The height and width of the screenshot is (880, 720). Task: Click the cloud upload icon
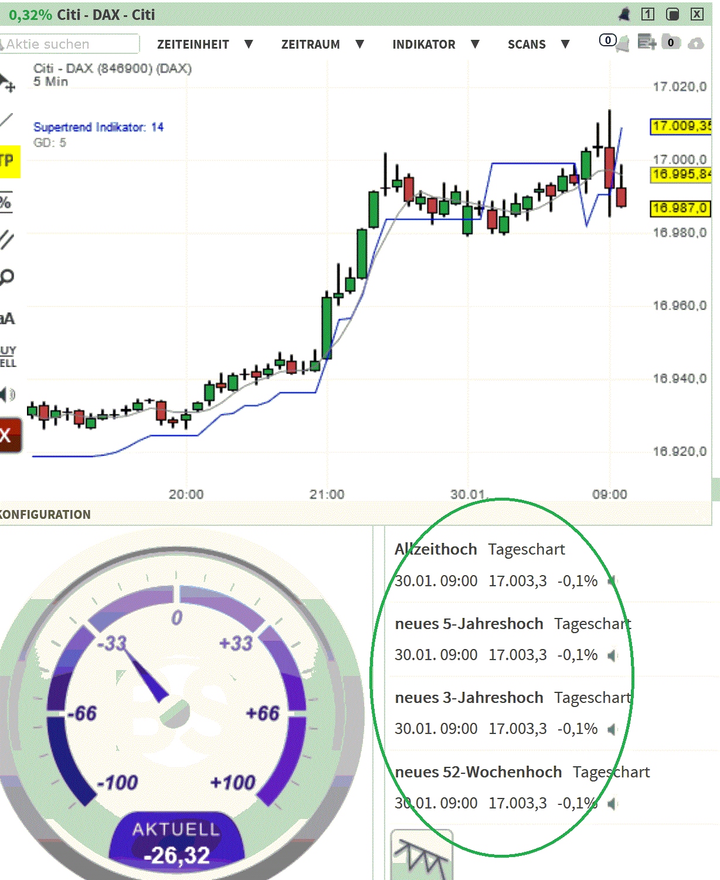coord(697,43)
